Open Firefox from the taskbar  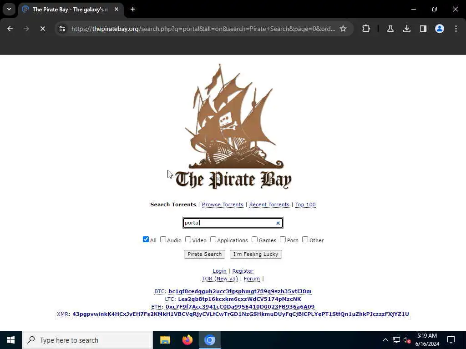point(187,340)
